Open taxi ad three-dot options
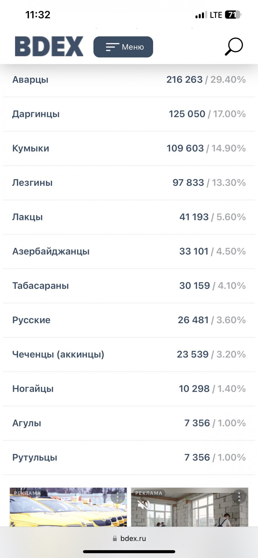 (118, 497)
